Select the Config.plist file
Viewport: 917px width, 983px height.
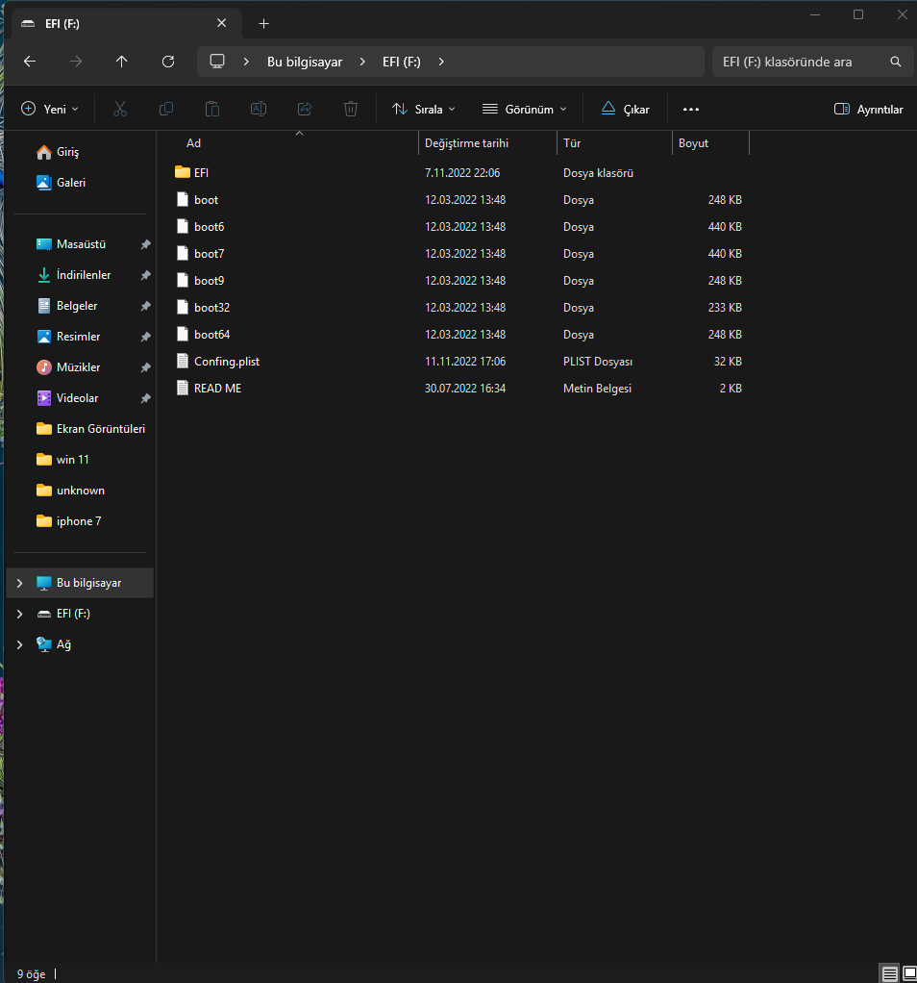[226, 362]
